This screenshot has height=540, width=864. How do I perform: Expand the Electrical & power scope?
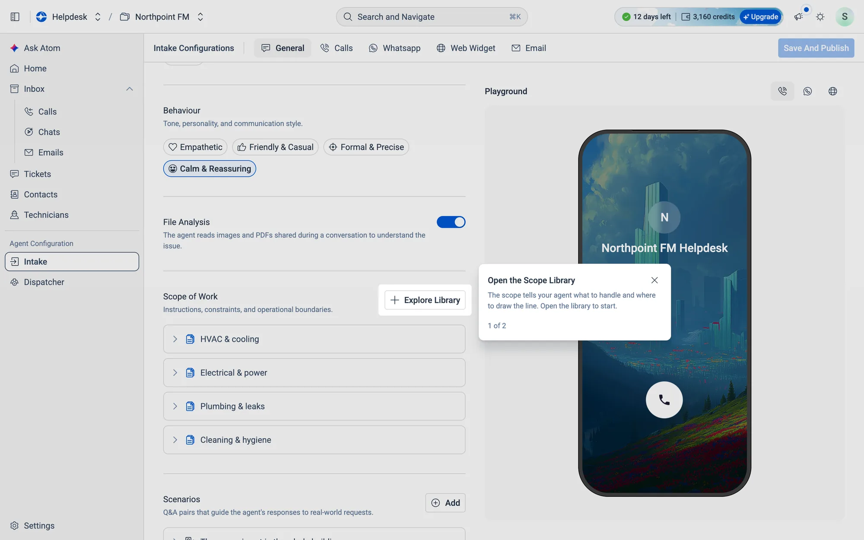(x=314, y=373)
